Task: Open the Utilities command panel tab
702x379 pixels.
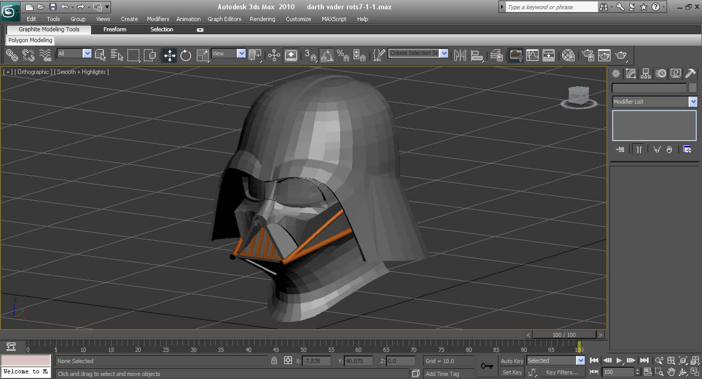Action: tap(691, 73)
